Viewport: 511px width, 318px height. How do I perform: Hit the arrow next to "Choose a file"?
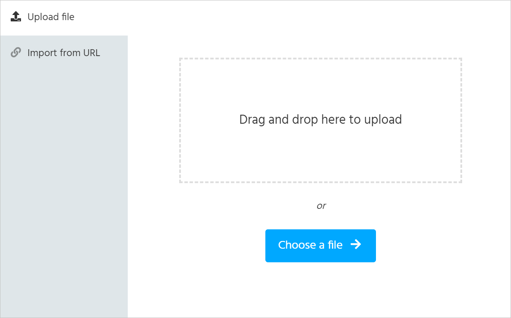point(356,244)
